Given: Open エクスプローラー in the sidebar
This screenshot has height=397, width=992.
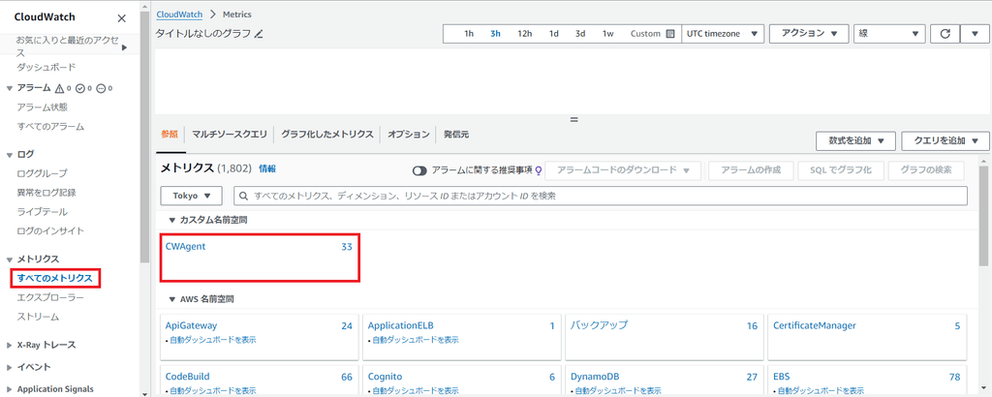Looking at the screenshot, I should click(x=50, y=298).
